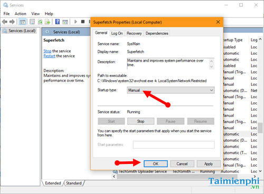Screen dimensions: 264x194
Task: Click Services app icon in title bar
Action: pyautogui.click(x=5, y=5)
